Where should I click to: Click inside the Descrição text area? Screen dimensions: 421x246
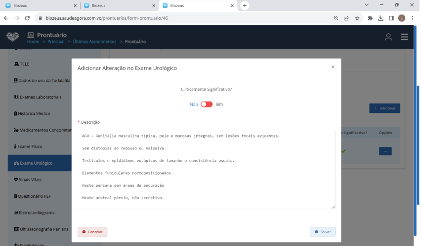pyautogui.click(x=206, y=168)
